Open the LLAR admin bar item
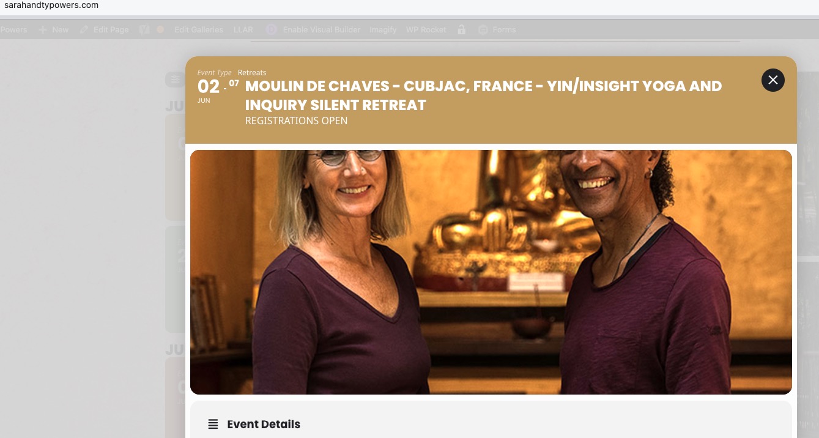Screen dimensions: 819x438 pyautogui.click(x=243, y=29)
